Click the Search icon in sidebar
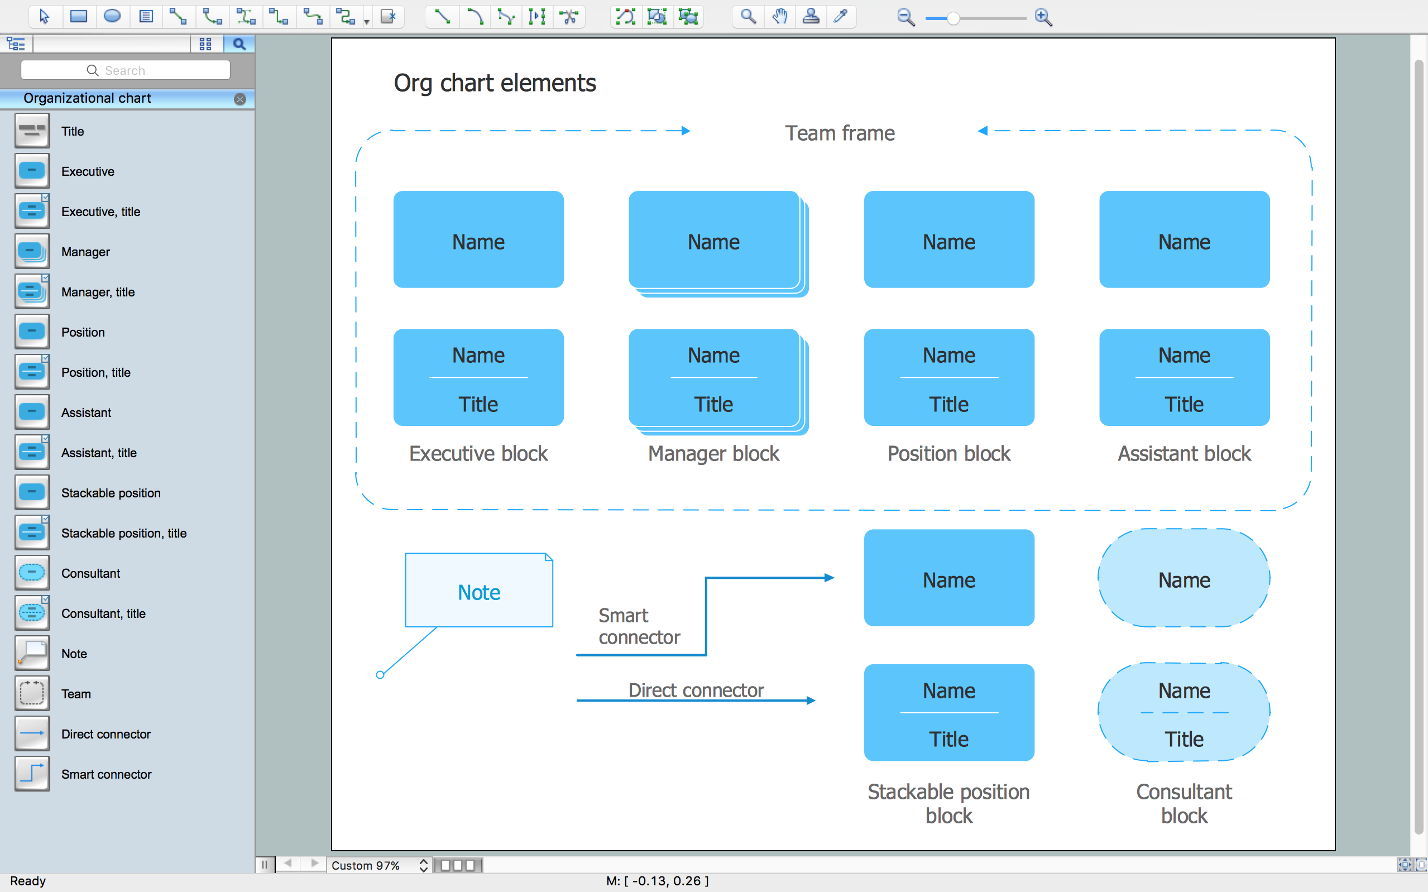Screen dimensions: 1428x892 point(238,45)
